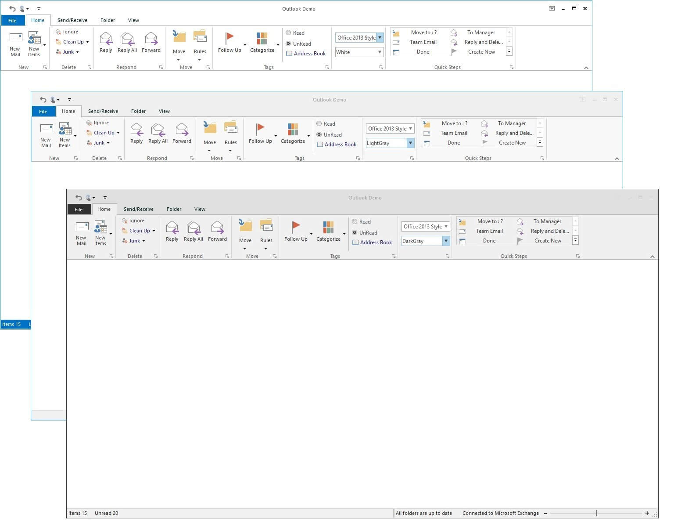
Task: Select Read radio in White window
Action: 288,33
